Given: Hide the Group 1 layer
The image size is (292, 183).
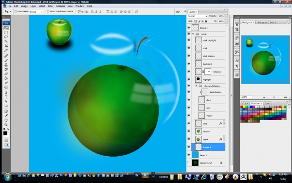Looking at the screenshot, I should point(189,28).
